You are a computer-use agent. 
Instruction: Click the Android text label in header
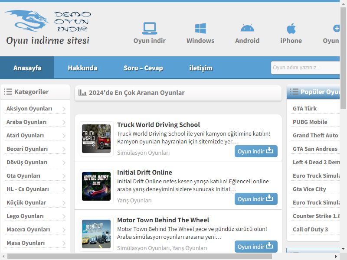tap(247, 41)
